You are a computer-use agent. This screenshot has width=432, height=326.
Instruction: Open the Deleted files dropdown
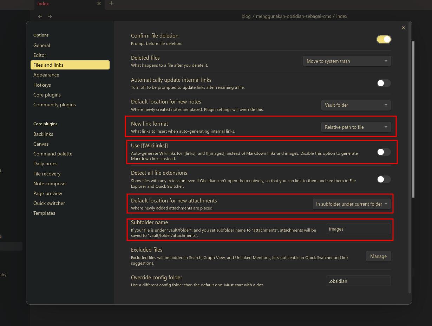pyautogui.click(x=347, y=61)
